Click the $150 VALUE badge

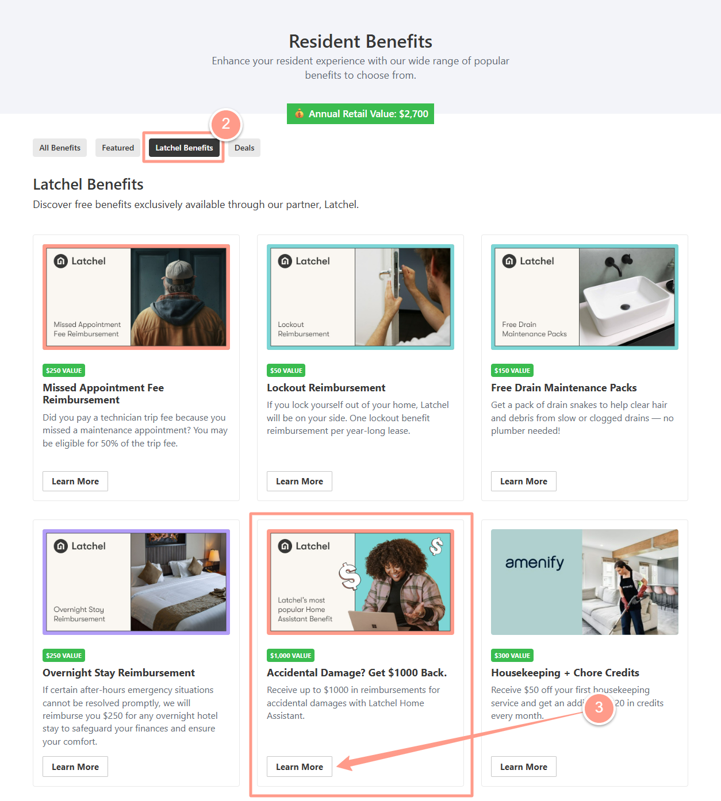tap(512, 371)
